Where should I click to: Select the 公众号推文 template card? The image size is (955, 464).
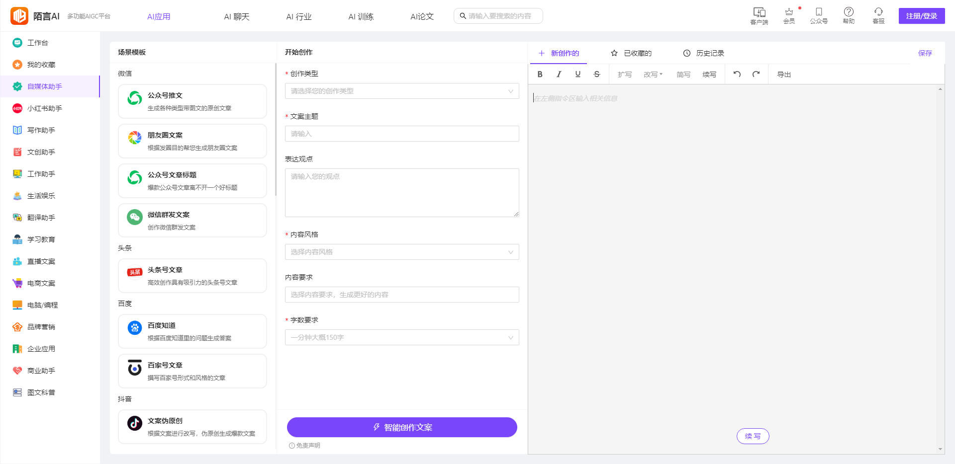click(x=192, y=101)
